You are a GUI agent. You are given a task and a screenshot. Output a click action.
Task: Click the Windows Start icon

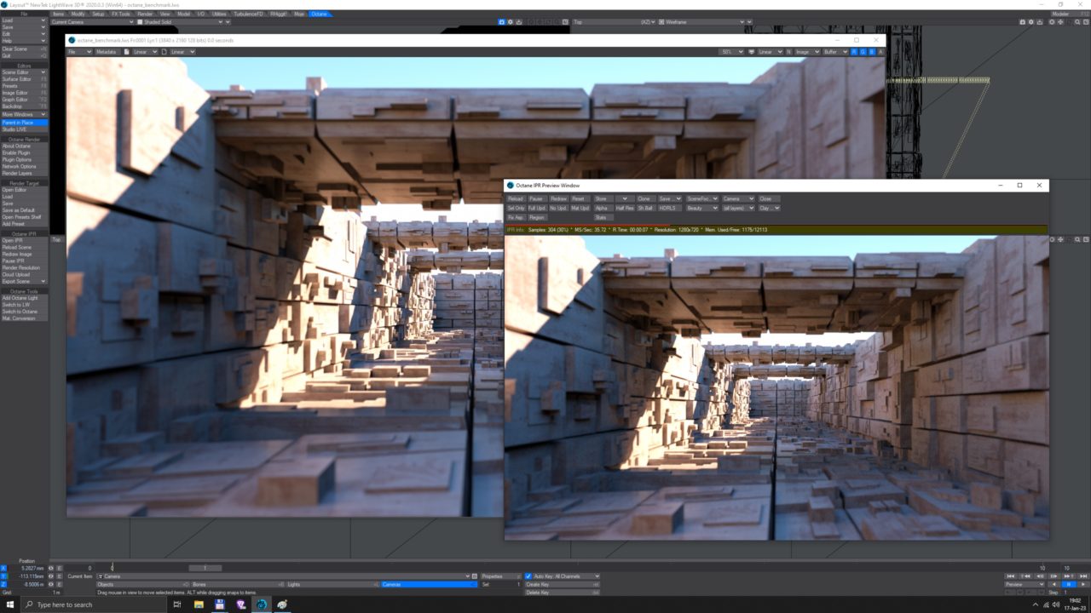point(9,604)
